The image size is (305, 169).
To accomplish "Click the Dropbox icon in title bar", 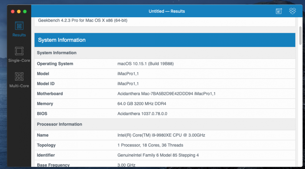I will 292,11.
